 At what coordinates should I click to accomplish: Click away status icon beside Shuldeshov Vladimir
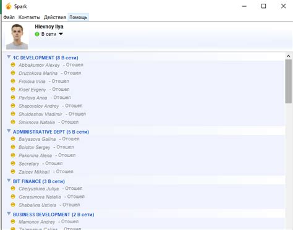[x=13, y=114]
